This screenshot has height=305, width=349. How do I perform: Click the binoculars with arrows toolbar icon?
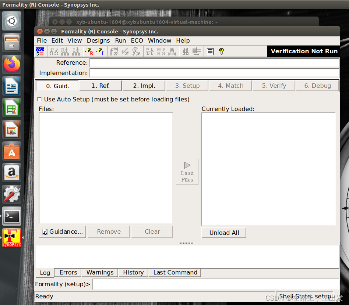(172, 51)
